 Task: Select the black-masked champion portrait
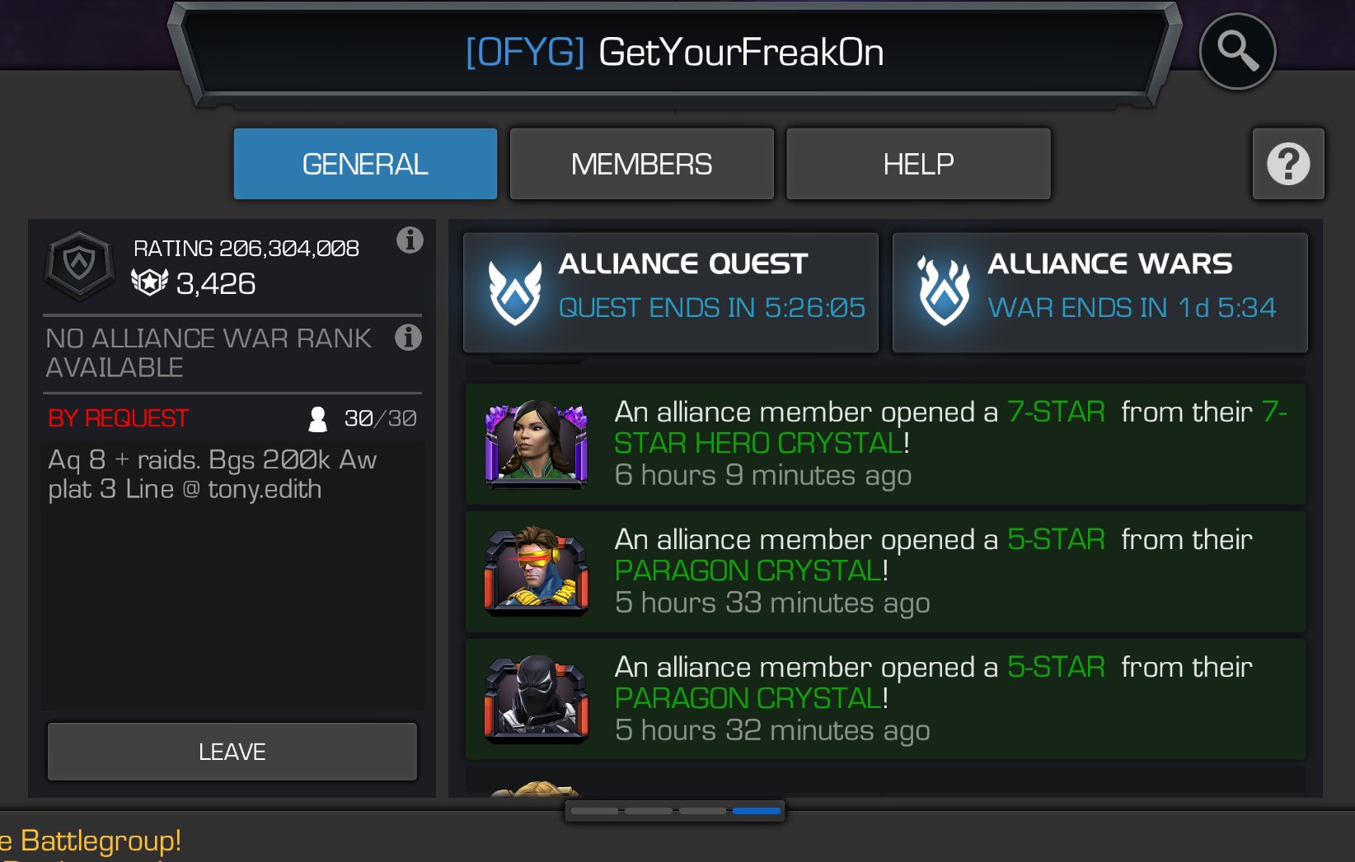point(537,699)
